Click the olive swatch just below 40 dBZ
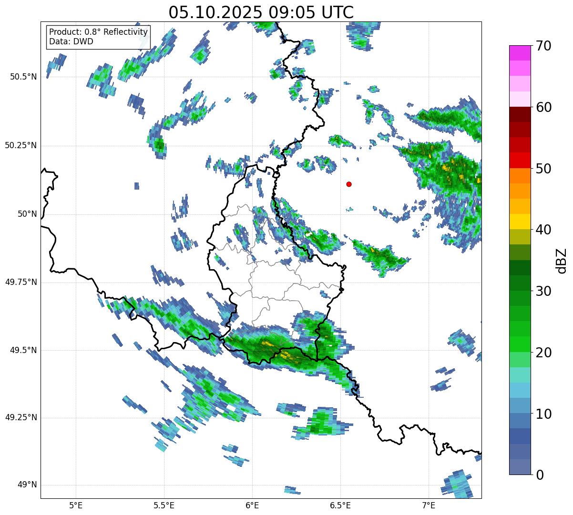Screen dimensions: 573x515 (520, 237)
